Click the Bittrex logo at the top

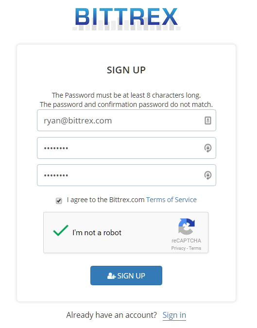[126, 19]
